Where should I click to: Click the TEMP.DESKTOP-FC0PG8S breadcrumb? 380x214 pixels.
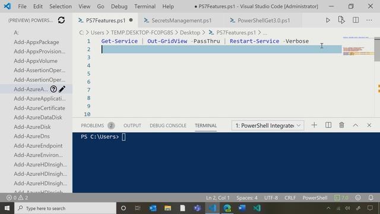[x=142, y=33]
